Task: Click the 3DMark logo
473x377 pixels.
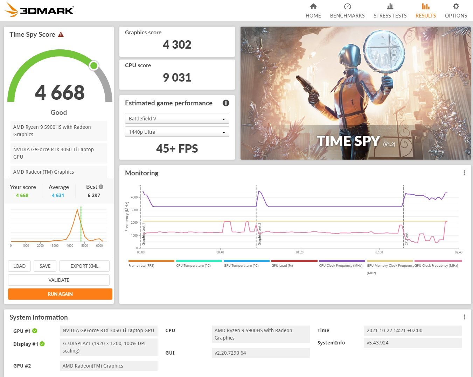Action: [39, 9]
